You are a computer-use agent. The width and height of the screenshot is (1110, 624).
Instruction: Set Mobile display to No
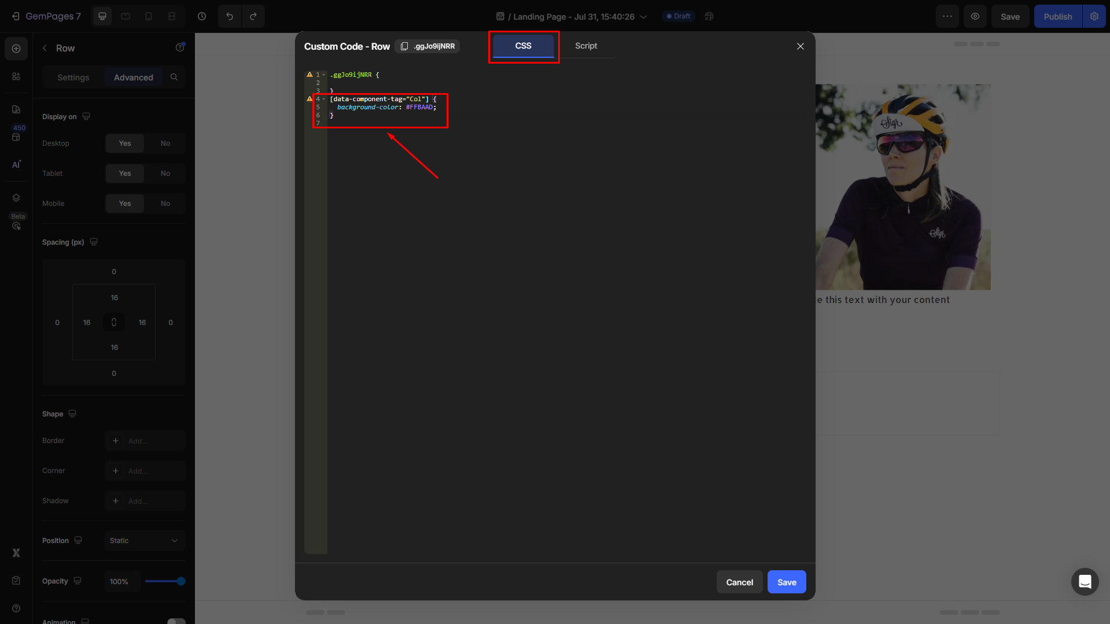pos(165,204)
